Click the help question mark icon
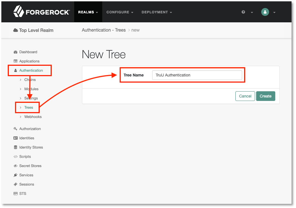This screenshot has width=296, height=208. 243,12
